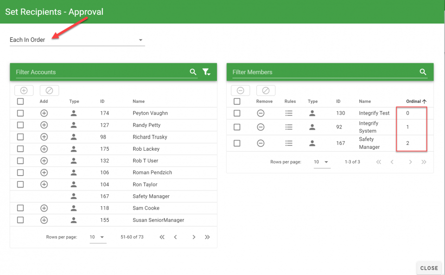
Task: Focus the Filter Accounts search field
Action: (101, 72)
